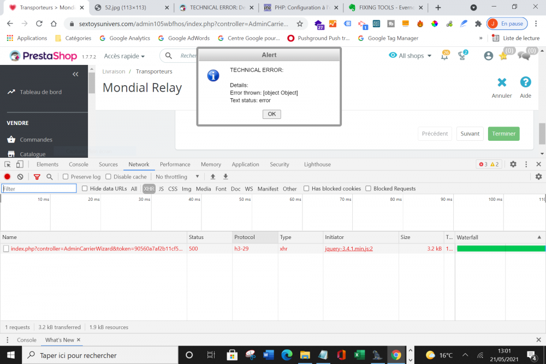Open network settings gear icon
This screenshot has width=546, height=364.
coord(538,177)
